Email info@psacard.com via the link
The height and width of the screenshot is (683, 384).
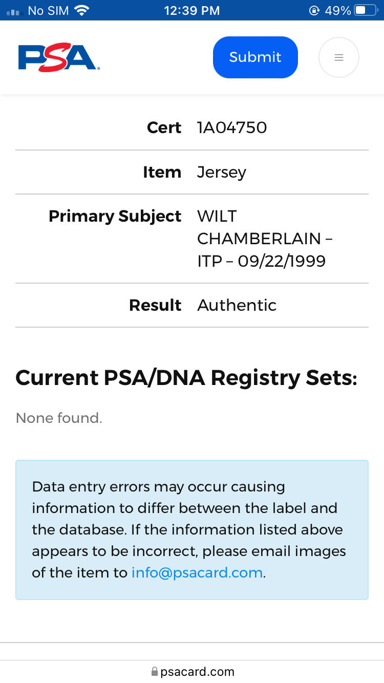coord(197,572)
